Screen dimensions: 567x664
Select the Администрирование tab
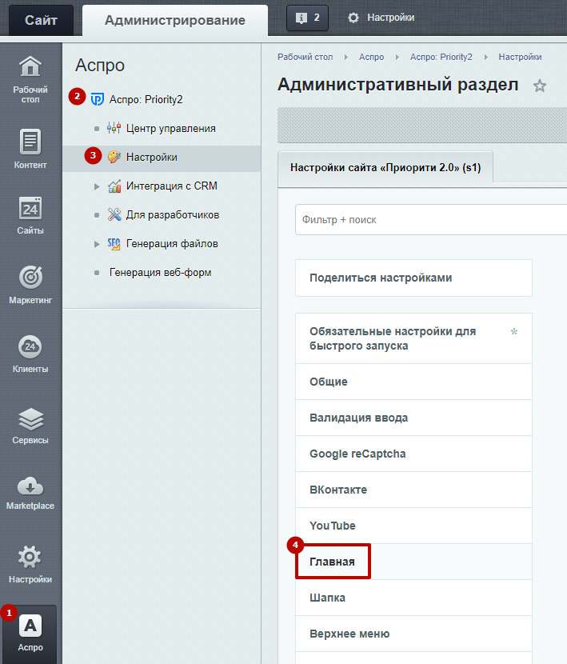tap(175, 20)
